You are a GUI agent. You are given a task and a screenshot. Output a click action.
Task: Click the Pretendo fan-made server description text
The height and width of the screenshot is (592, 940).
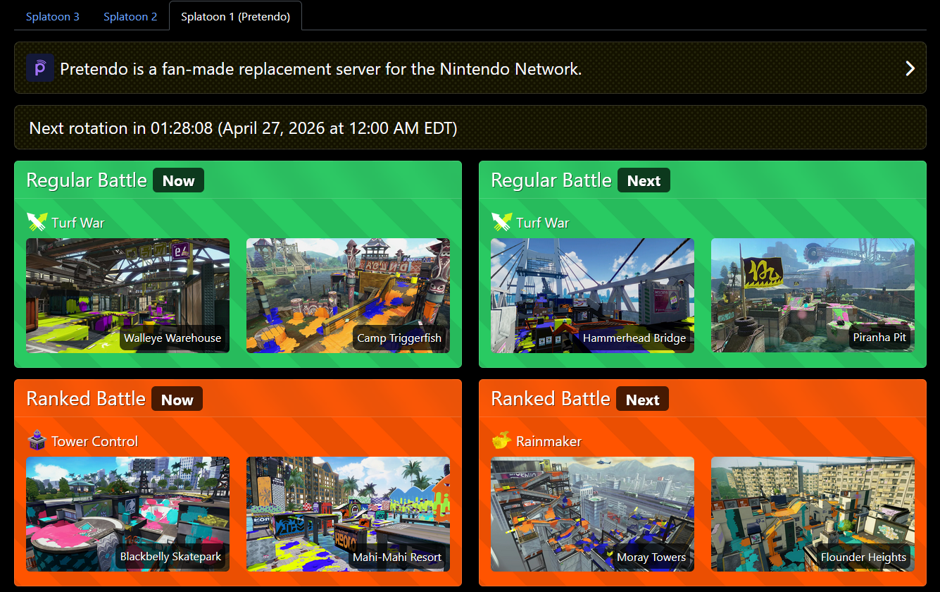(321, 69)
